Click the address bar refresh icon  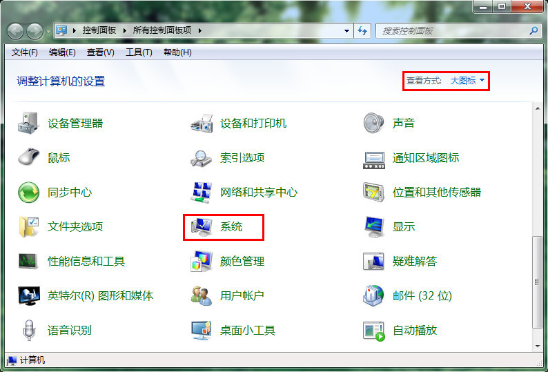(x=362, y=31)
